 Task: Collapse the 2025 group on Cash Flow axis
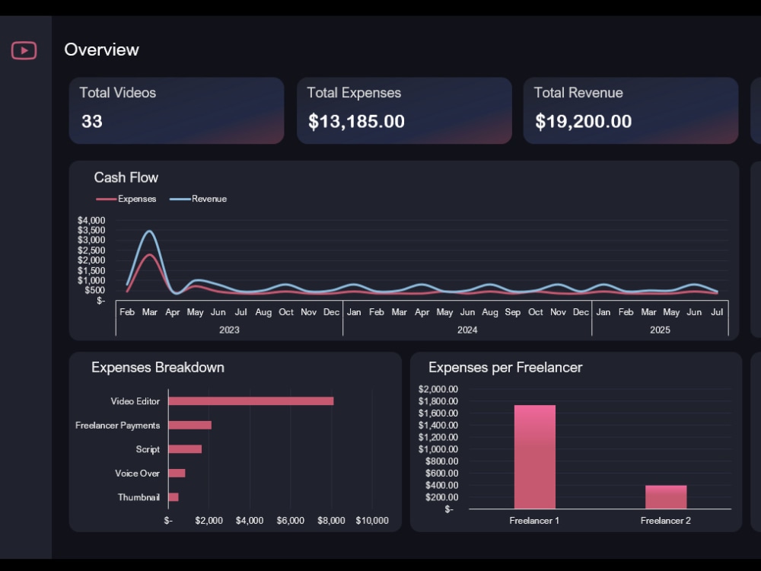[660, 330]
